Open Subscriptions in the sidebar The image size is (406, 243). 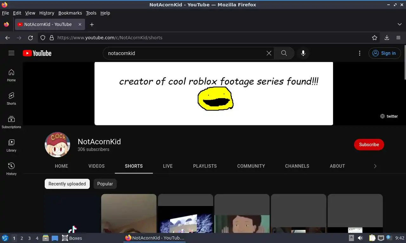click(11, 122)
